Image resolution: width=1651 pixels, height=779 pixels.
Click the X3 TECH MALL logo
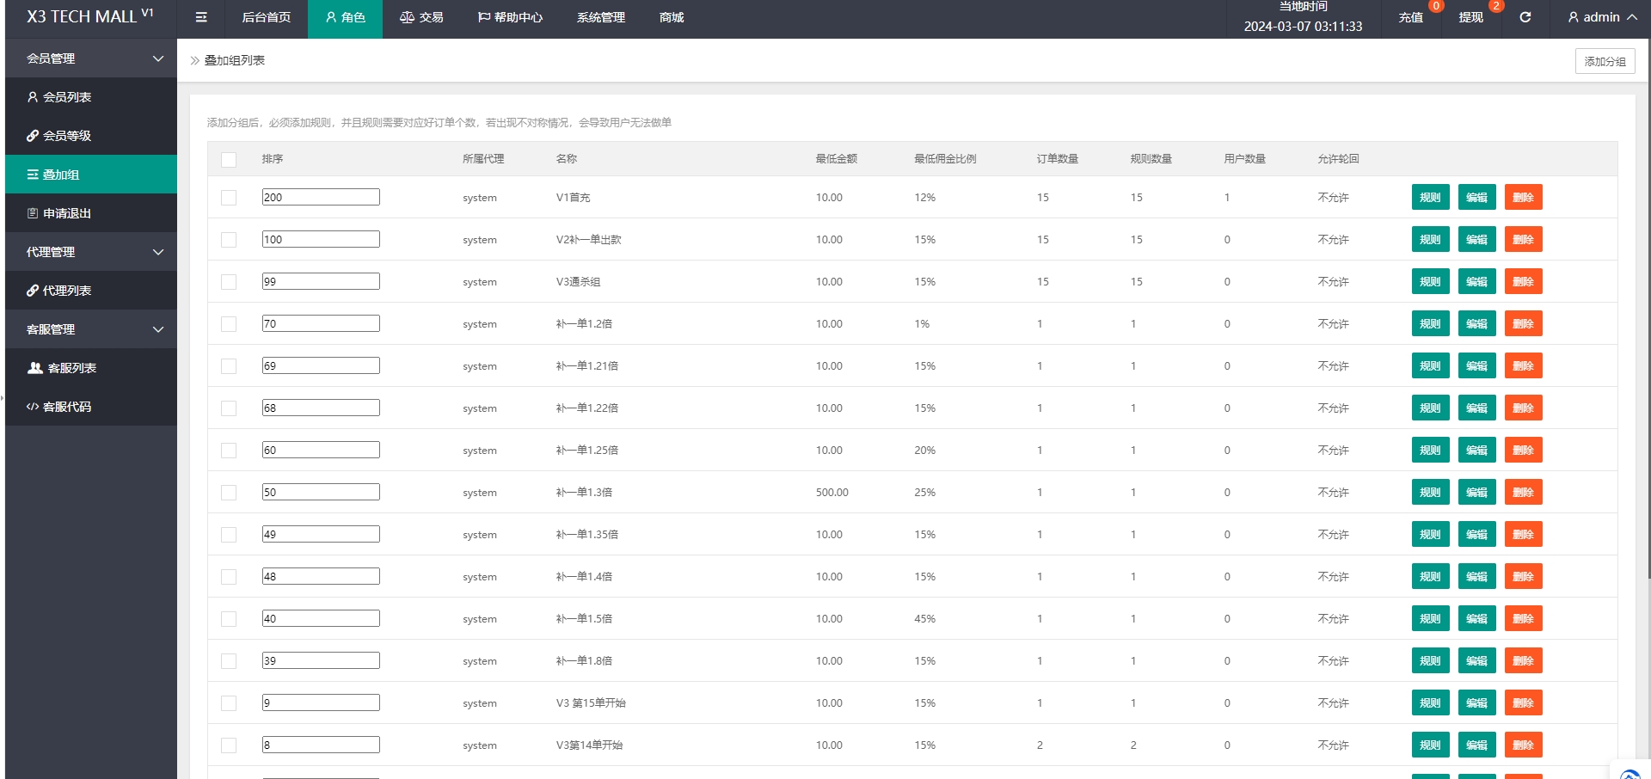tap(89, 16)
